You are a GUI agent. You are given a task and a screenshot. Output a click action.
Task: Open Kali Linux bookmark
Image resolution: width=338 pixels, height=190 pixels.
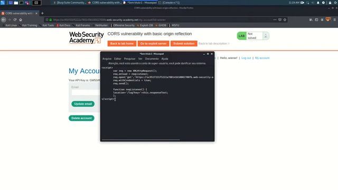10,25
